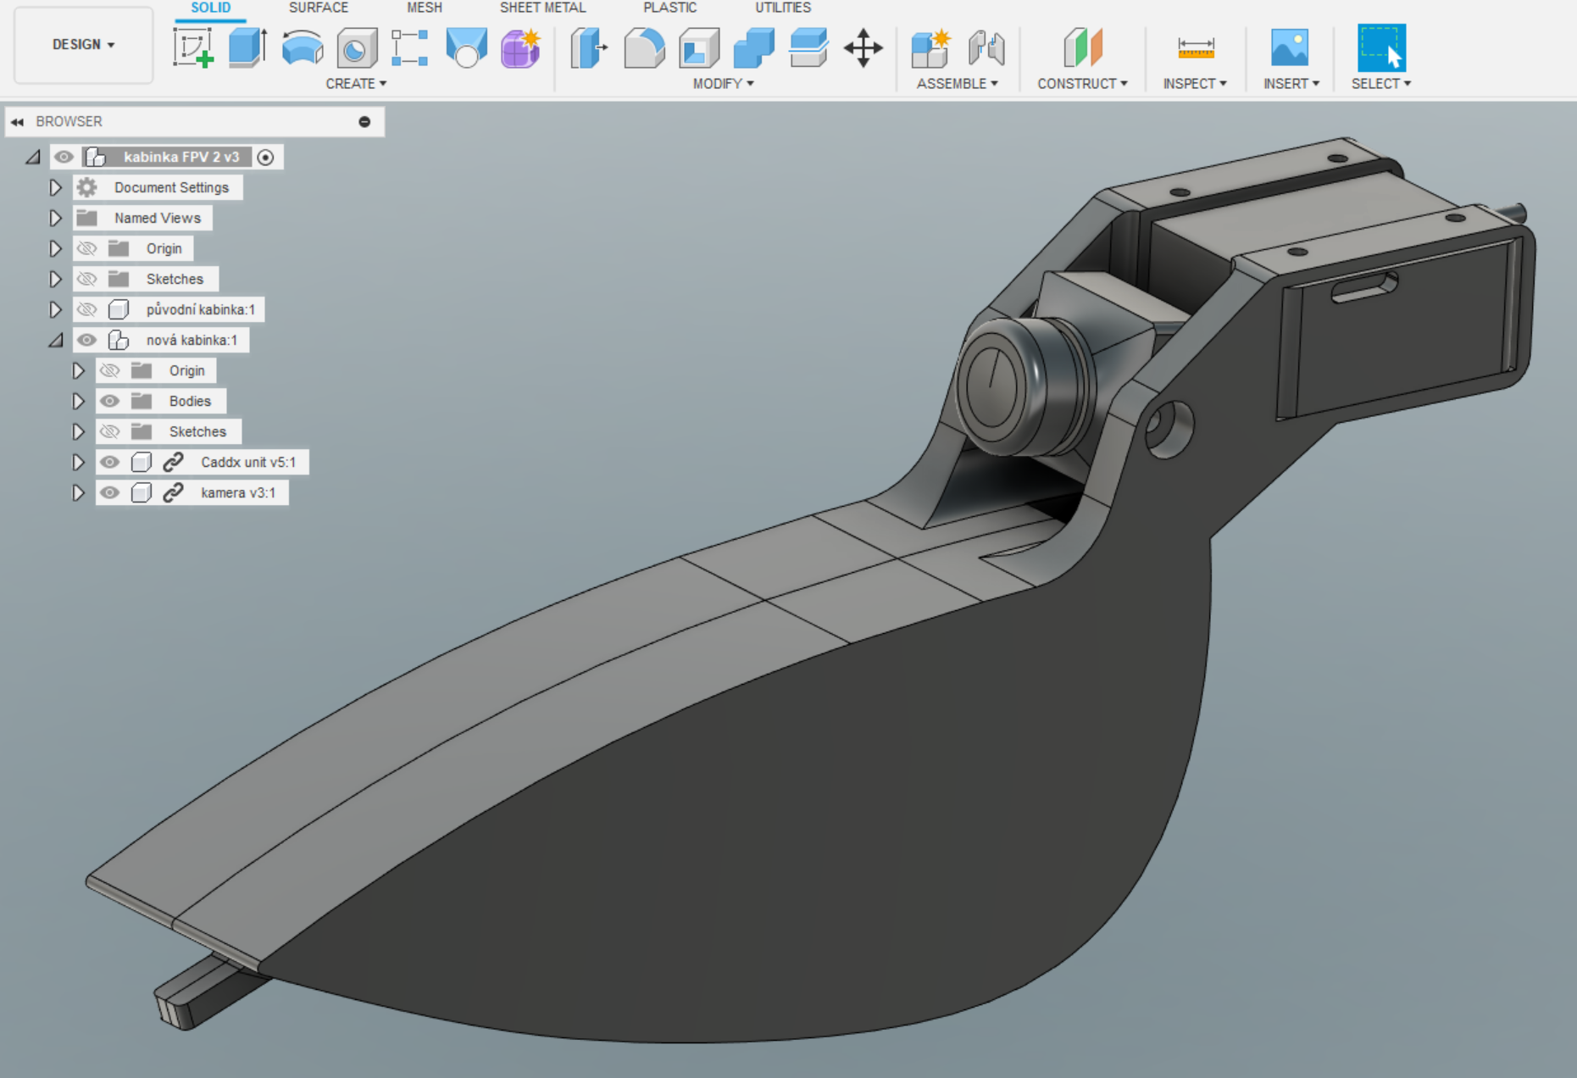Click the Create Sketch tool icon
The width and height of the screenshot is (1577, 1078).
point(192,47)
